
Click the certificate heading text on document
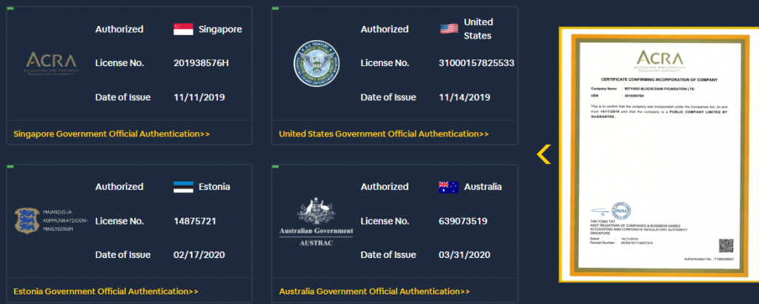[x=659, y=79]
